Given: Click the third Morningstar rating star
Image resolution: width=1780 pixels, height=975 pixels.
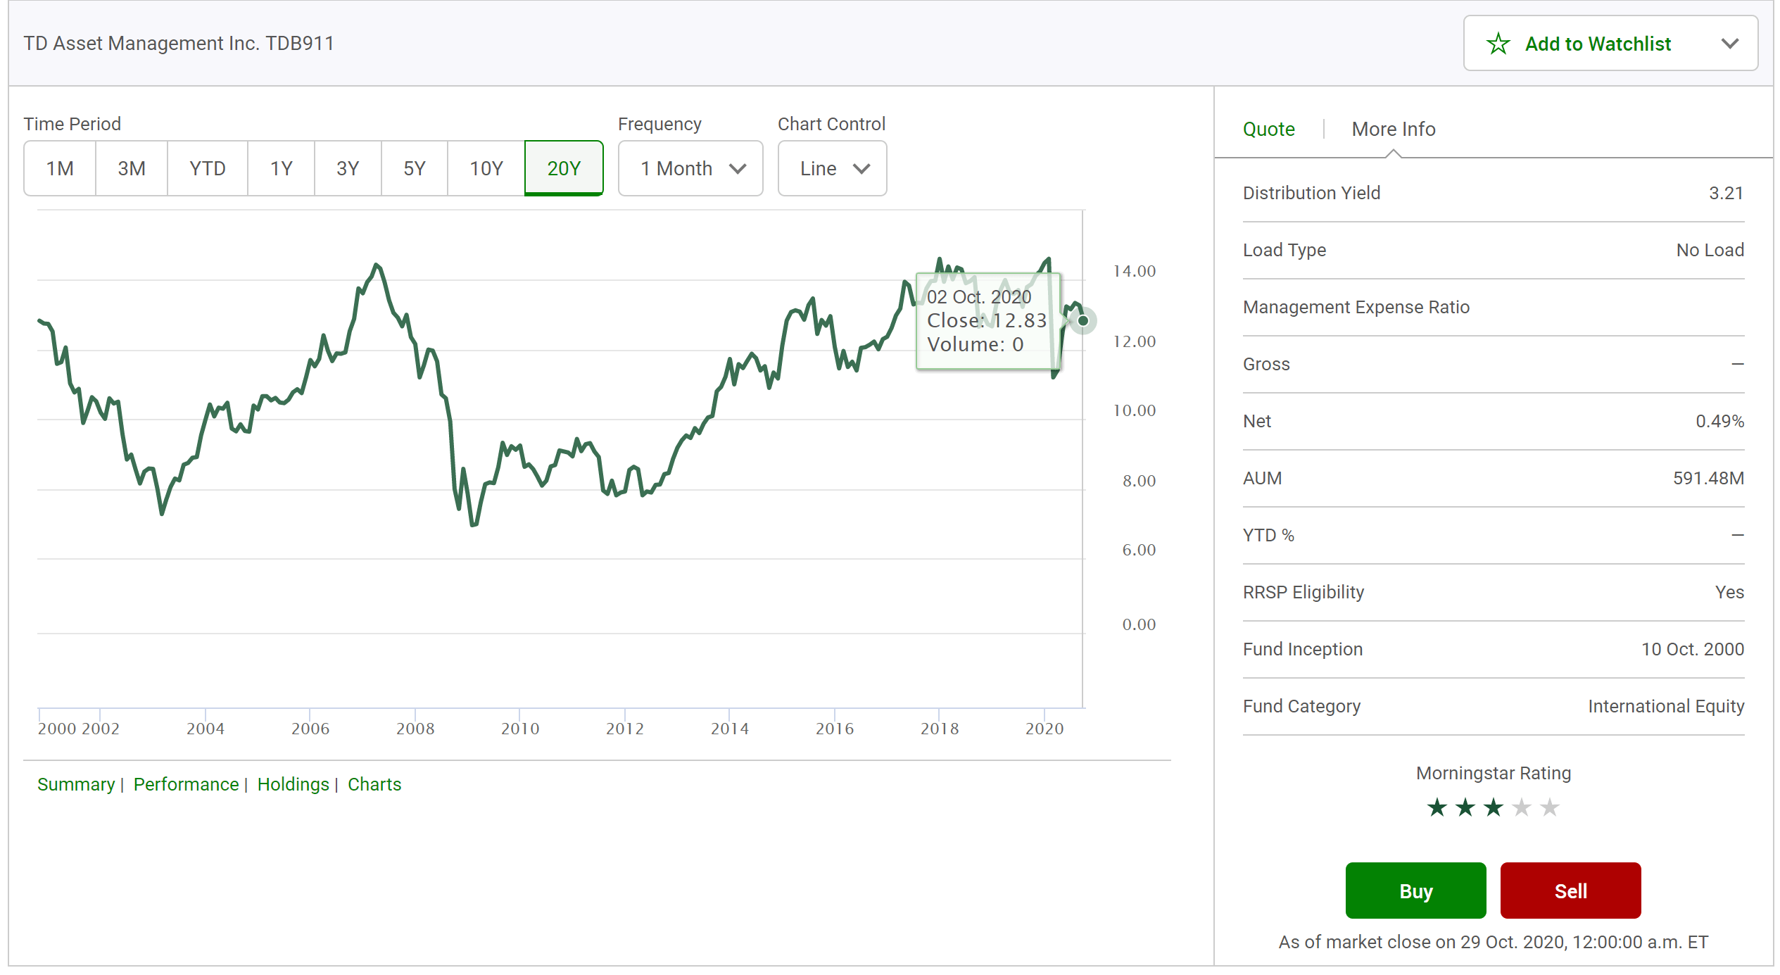Looking at the screenshot, I should [1494, 808].
